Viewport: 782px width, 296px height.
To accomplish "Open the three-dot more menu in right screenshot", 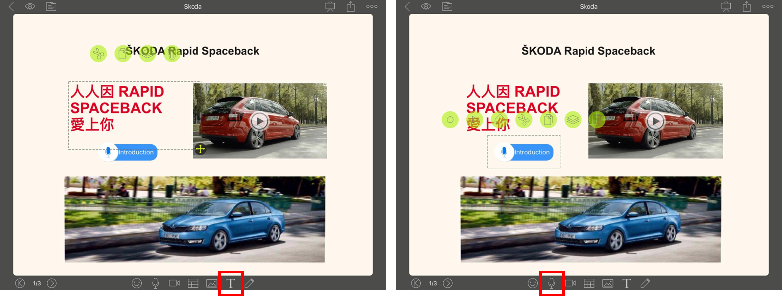I will [x=768, y=7].
